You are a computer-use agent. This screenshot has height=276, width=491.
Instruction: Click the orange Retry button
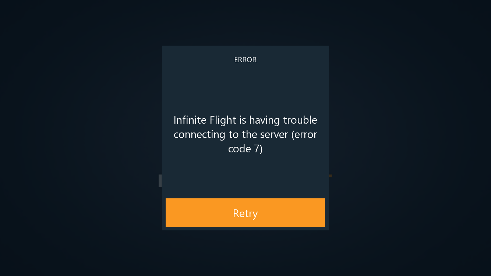coord(245,212)
